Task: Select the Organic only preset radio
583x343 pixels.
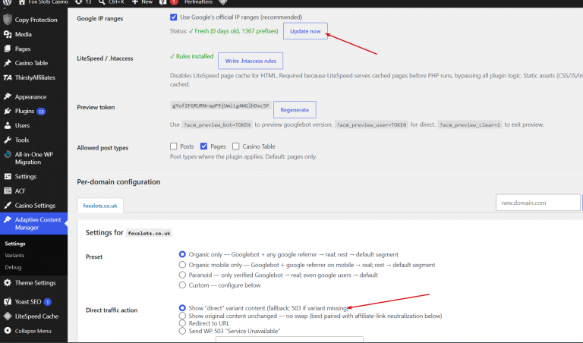Action: (182, 254)
